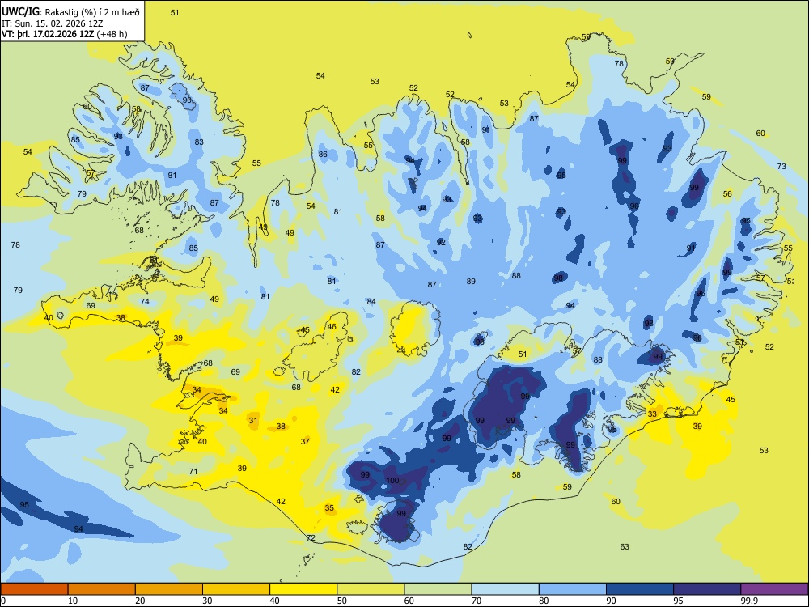Click the '0' legend tick label
809x607 pixels.
[3, 601]
